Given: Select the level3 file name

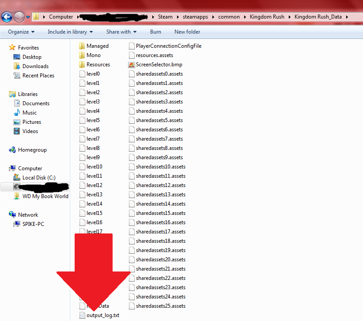Looking at the screenshot, I should 93,102.
